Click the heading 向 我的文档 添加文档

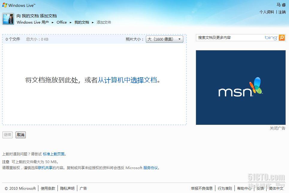tap(37, 16)
